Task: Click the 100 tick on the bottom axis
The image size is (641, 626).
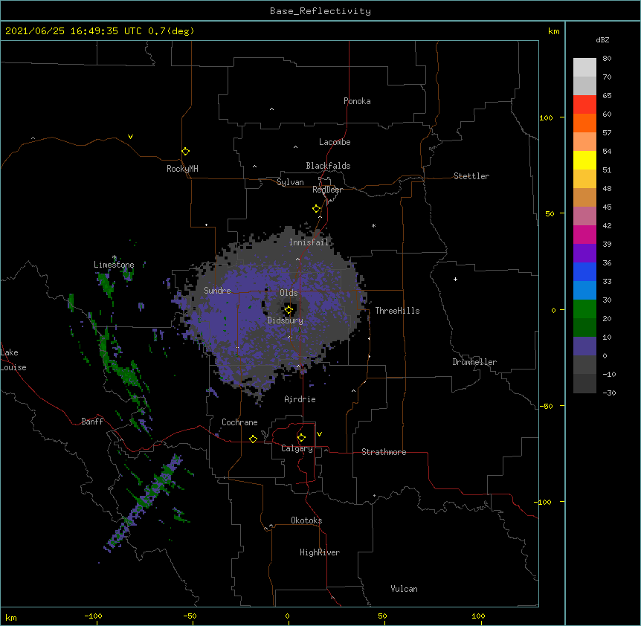Action: pyautogui.click(x=478, y=616)
